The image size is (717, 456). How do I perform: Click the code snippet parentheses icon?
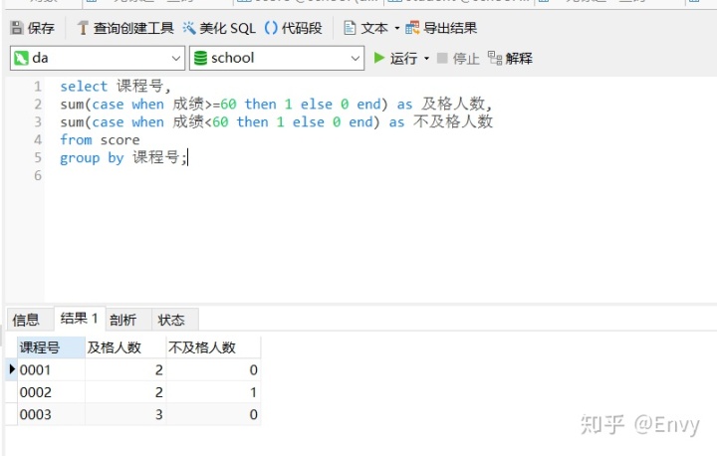[271, 28]
